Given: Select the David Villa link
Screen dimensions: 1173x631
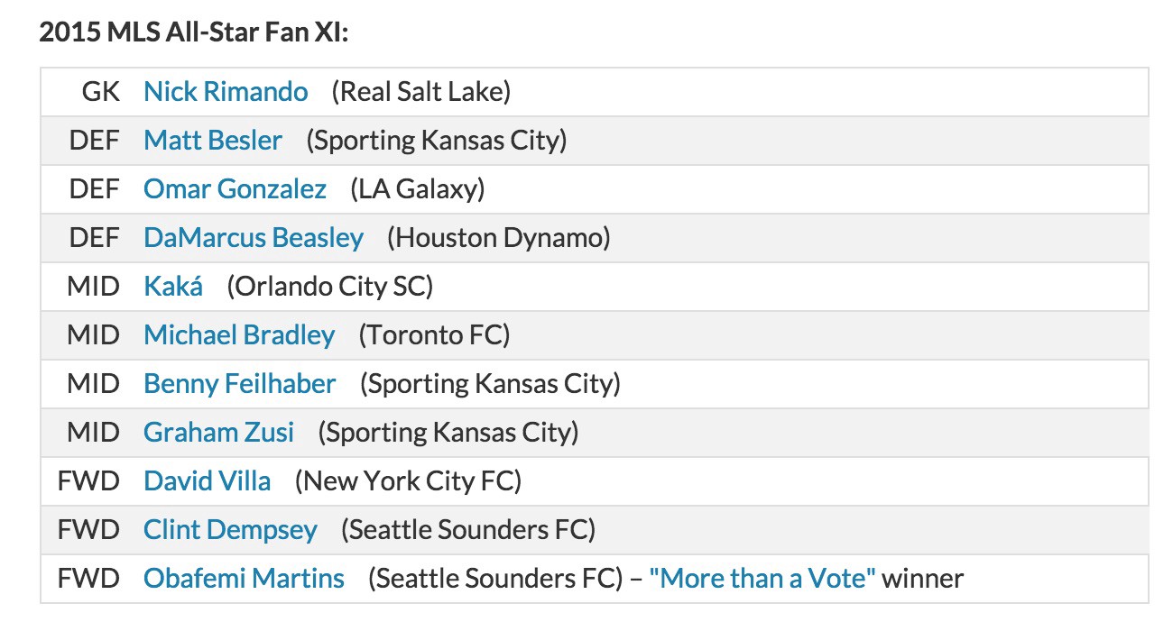Looking at the screenshot, I should [208, 480].
